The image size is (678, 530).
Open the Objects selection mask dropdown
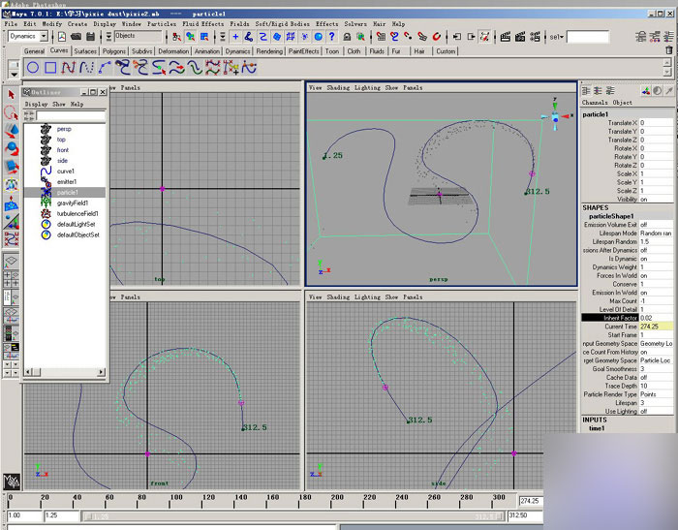[x=138, y=36]
